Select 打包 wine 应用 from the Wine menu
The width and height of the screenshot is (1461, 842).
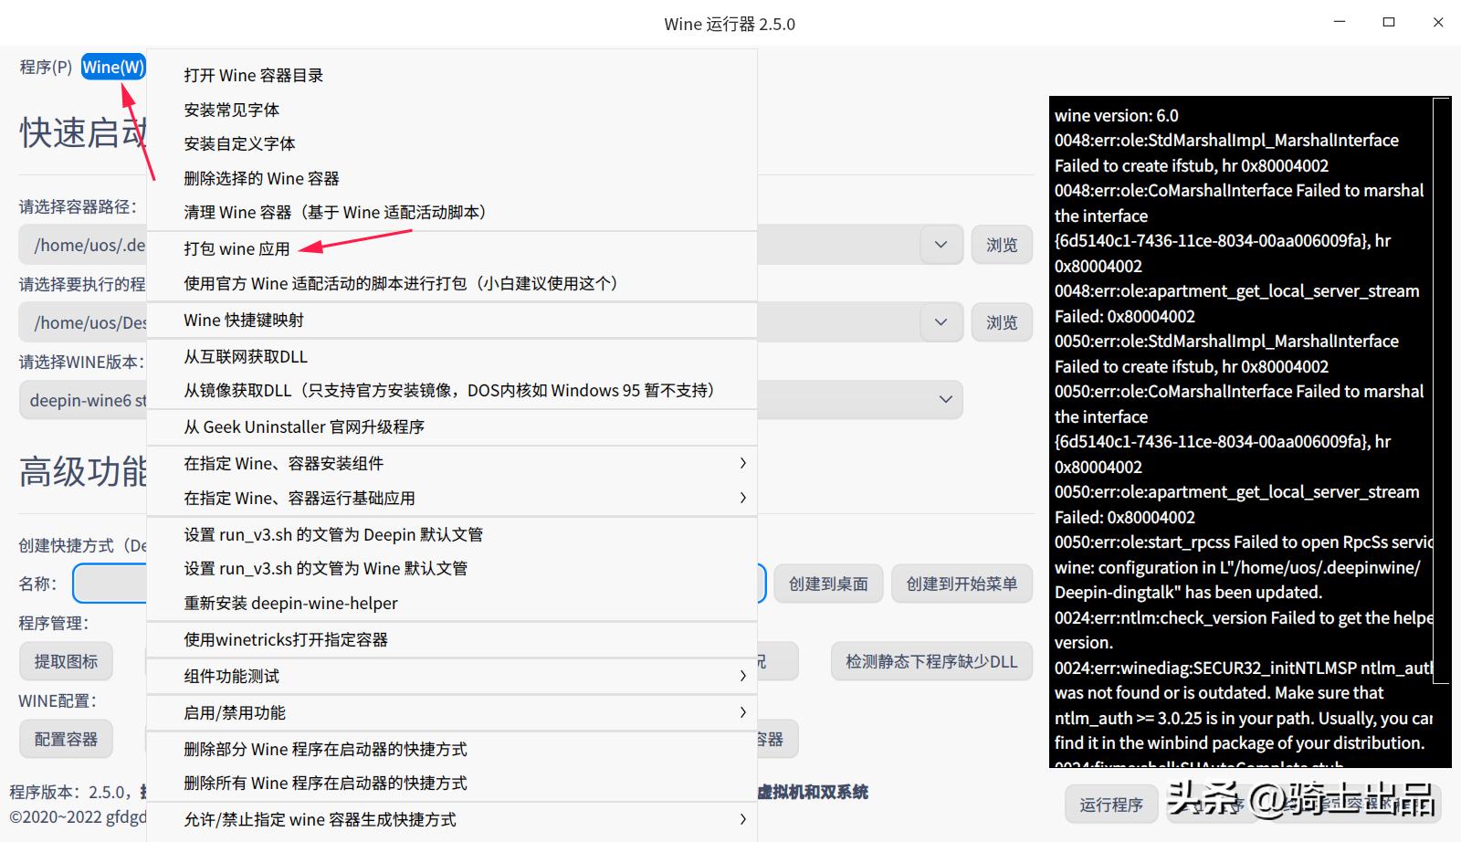coord(236,248)
